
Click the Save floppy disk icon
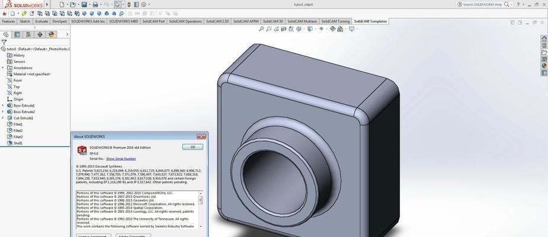[x=84, y=5]
